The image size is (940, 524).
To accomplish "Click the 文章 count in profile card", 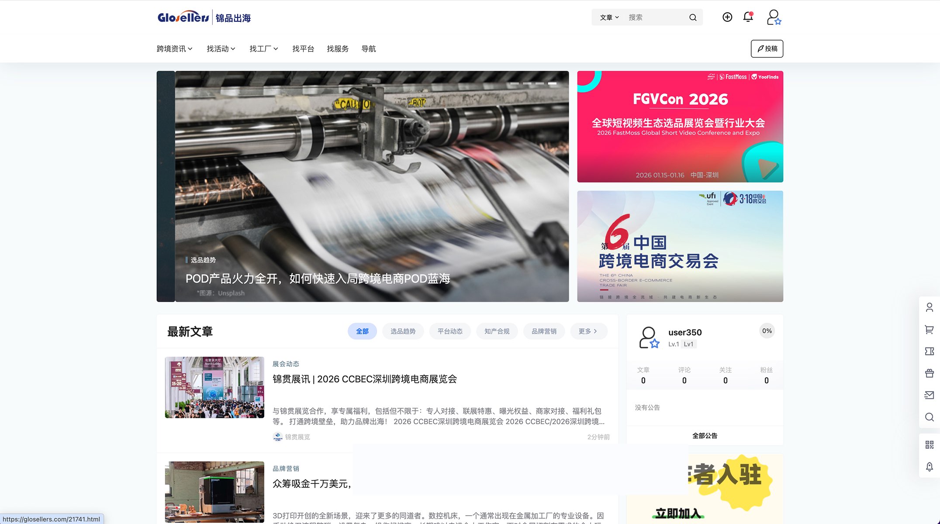I will coord(643,376).
